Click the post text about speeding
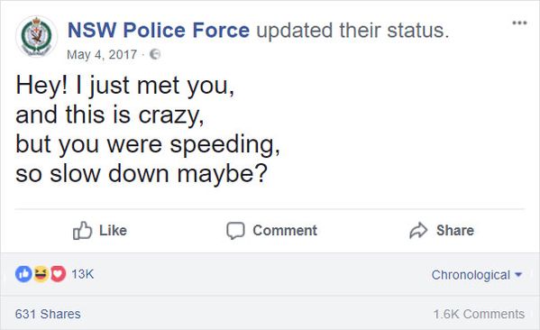 148,130
